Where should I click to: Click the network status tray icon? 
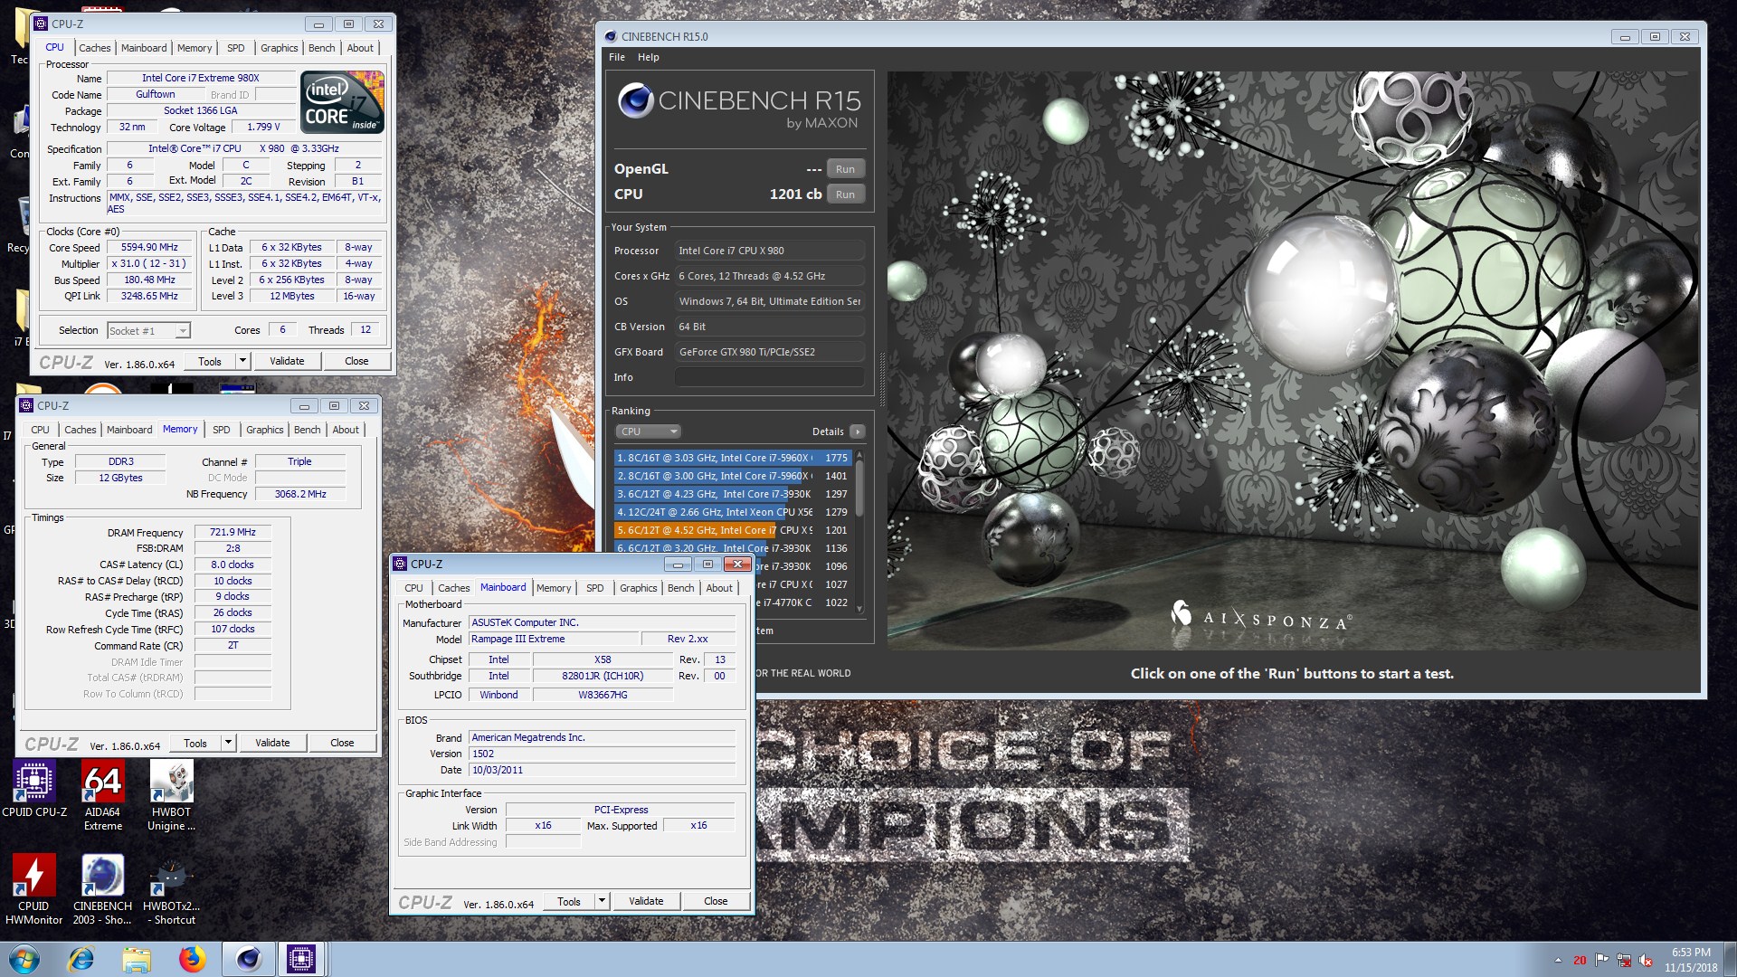1624,961
